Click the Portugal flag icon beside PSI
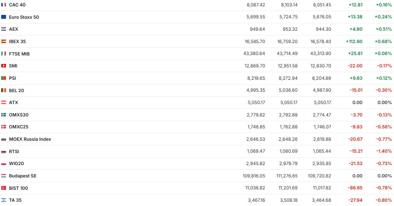394x206 pixels. pos(4,78)
